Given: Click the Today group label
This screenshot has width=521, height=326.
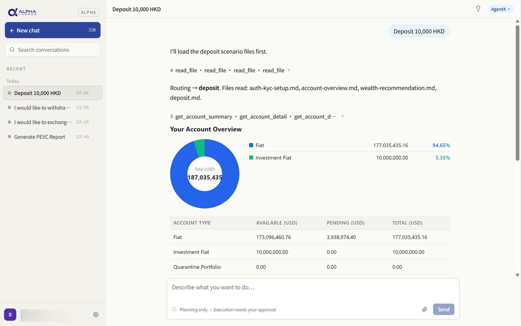Looking at the screenshot, I should click(x=13, y=81).
